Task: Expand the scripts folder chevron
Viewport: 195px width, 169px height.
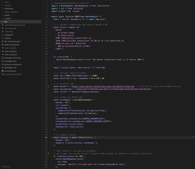Action: tap(3, 18)
